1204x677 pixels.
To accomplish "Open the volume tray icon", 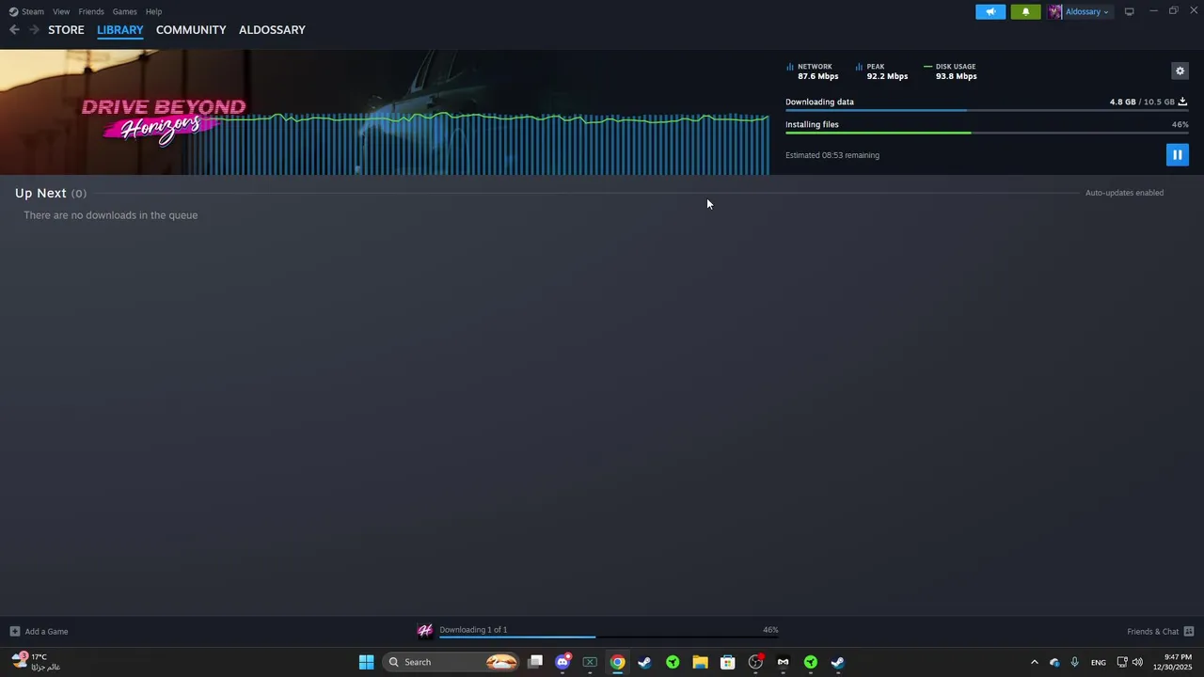I will 1137,662.
